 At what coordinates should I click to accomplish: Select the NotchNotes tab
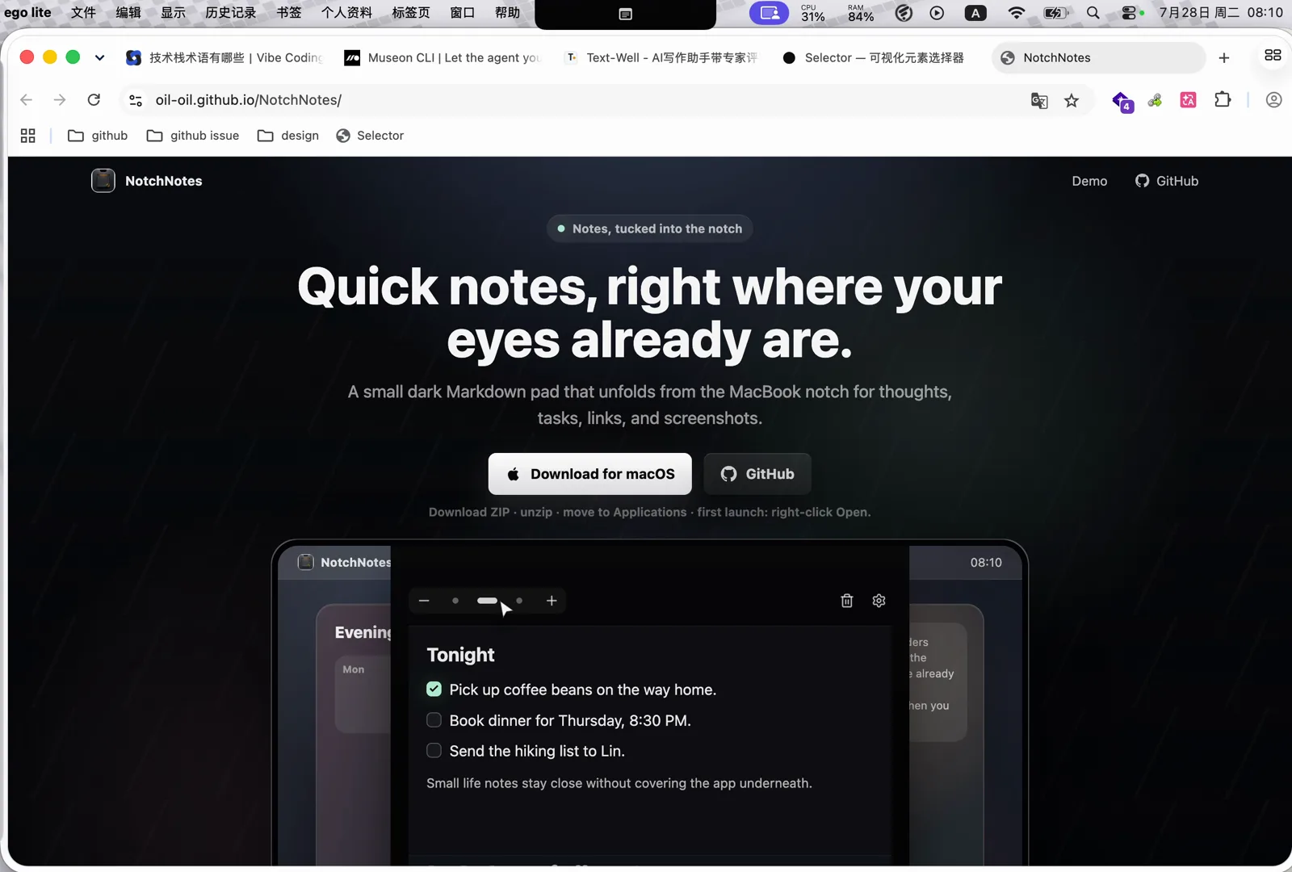1098,57
